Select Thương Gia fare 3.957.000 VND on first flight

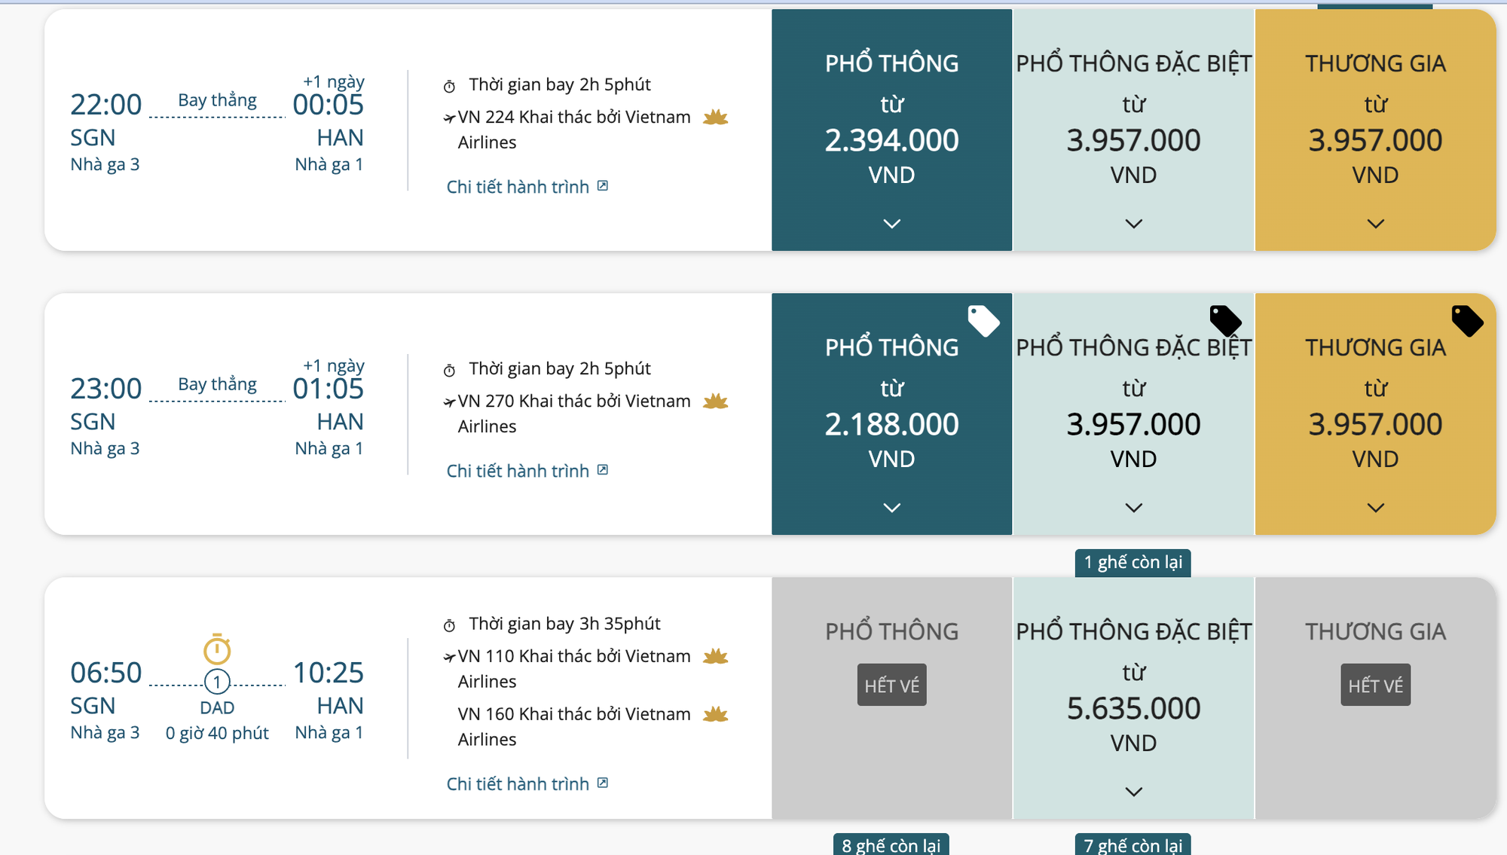[x=1375, y=140]
